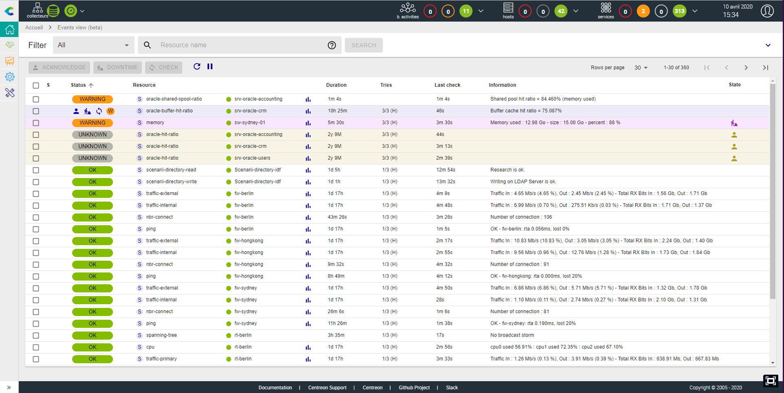Open the Github Project footer link
The image size is (784, 393).
[414, 388]
